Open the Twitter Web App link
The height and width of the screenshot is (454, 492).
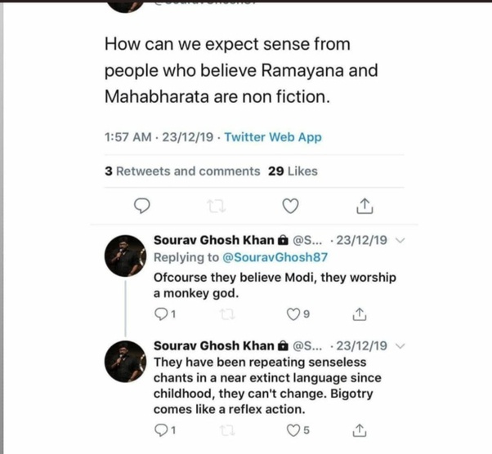point(273,137)
